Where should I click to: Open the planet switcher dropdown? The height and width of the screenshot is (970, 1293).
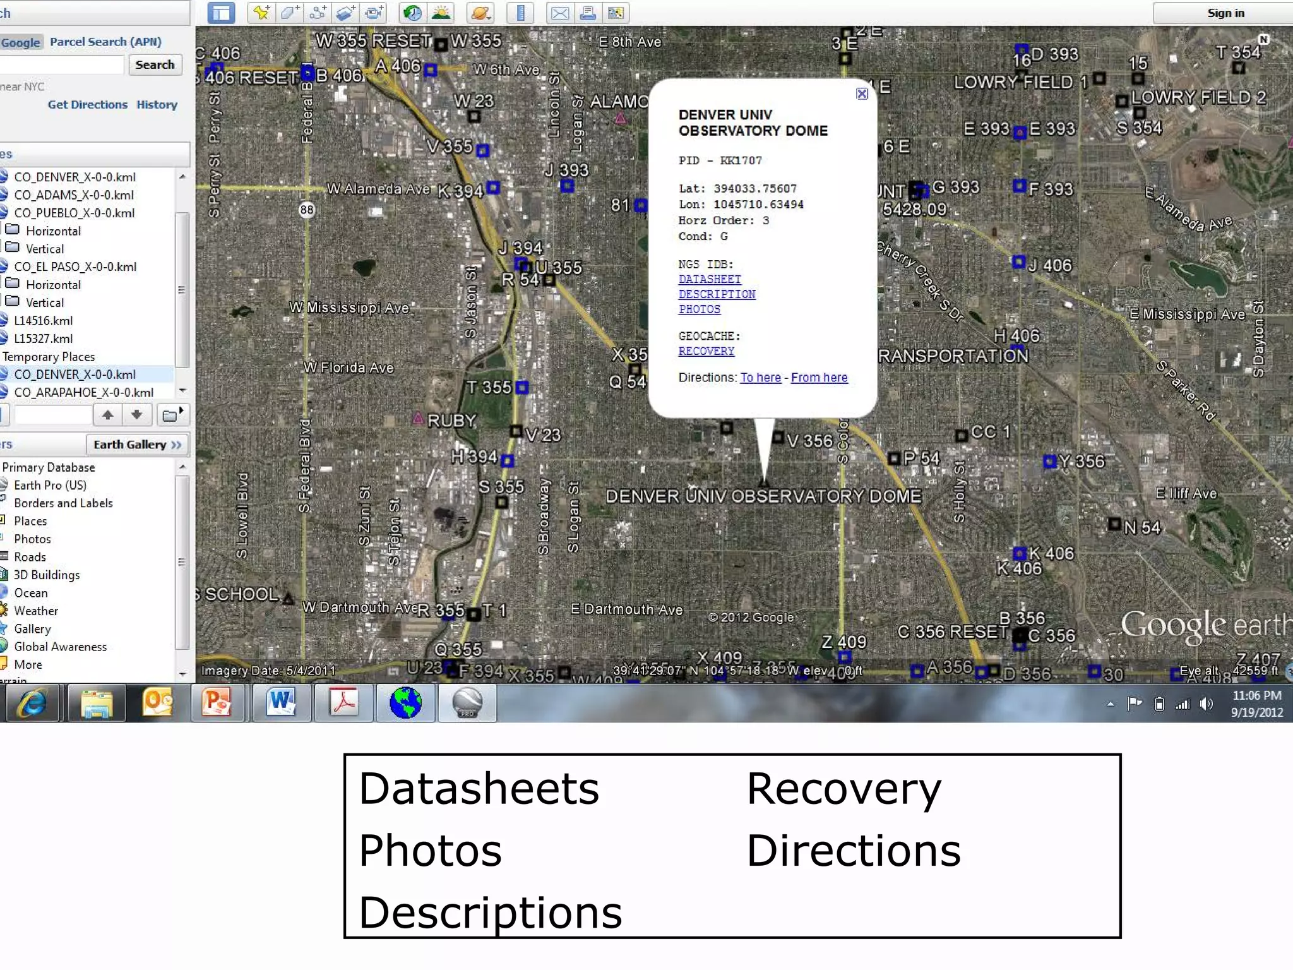480,13
